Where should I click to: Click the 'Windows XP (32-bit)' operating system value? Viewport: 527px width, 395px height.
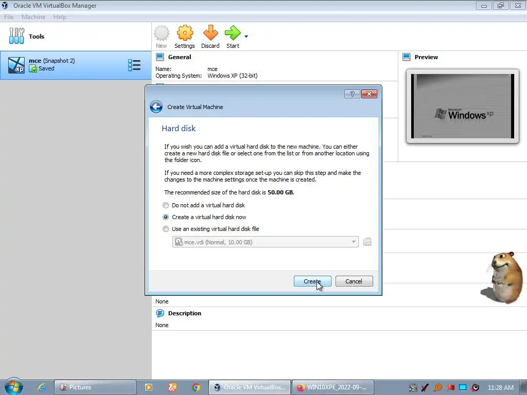coord(233,76)
